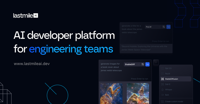Screen dimensions: 200x104
Task: Click the book title prompt text field
Action: coord(132,29)
